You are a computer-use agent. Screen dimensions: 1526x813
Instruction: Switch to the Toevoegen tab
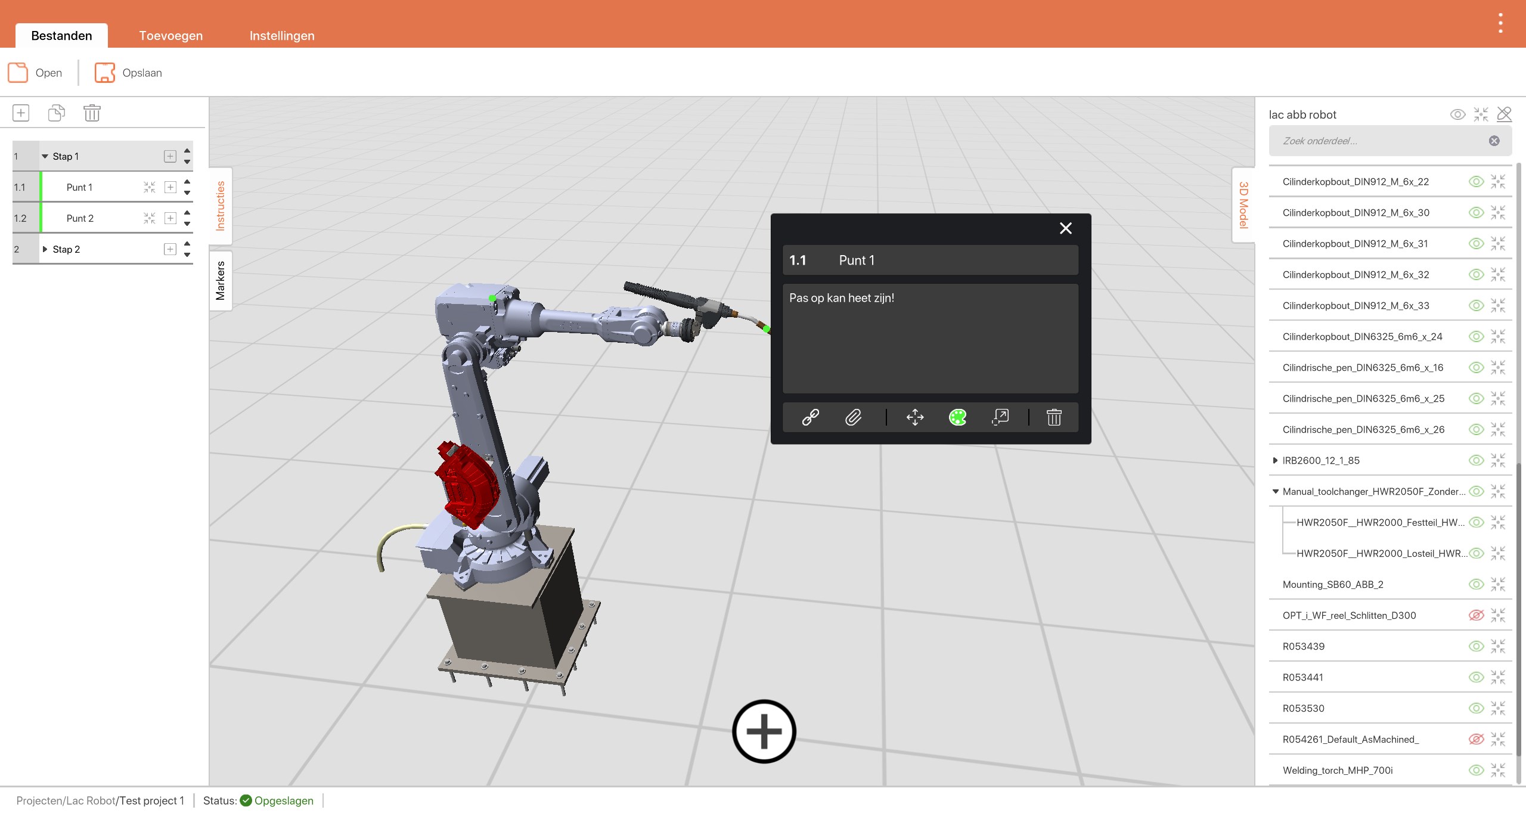[x=170, y=36]
